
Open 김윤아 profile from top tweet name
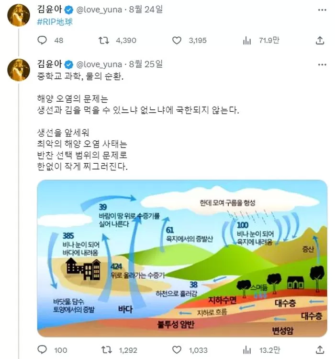(x=50, y=10)
